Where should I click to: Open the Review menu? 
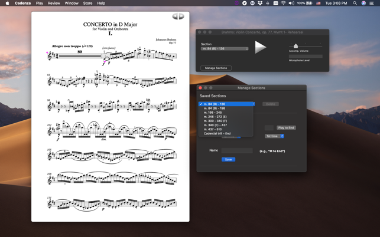click(54, 3)
